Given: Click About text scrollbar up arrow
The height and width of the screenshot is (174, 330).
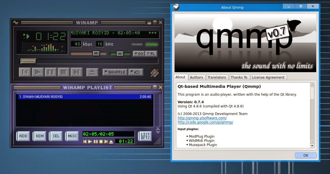Looking at the screenshot, I should point(312,85).
